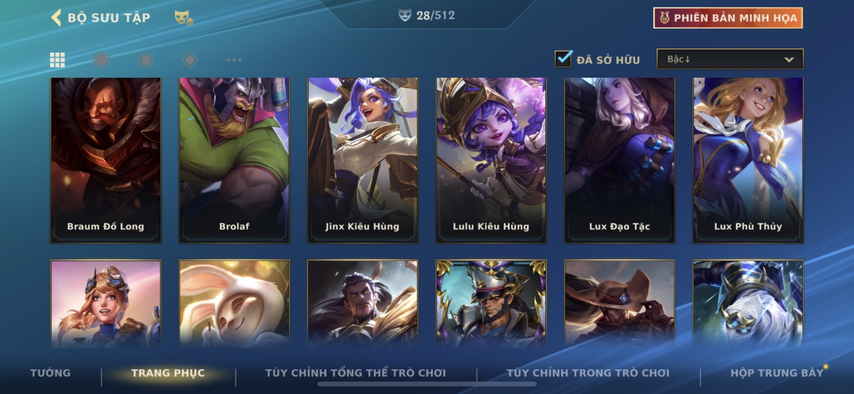Click the mask icon beside 28/512 counter
This screenshot has height=394, width=854.
(405, 15)
